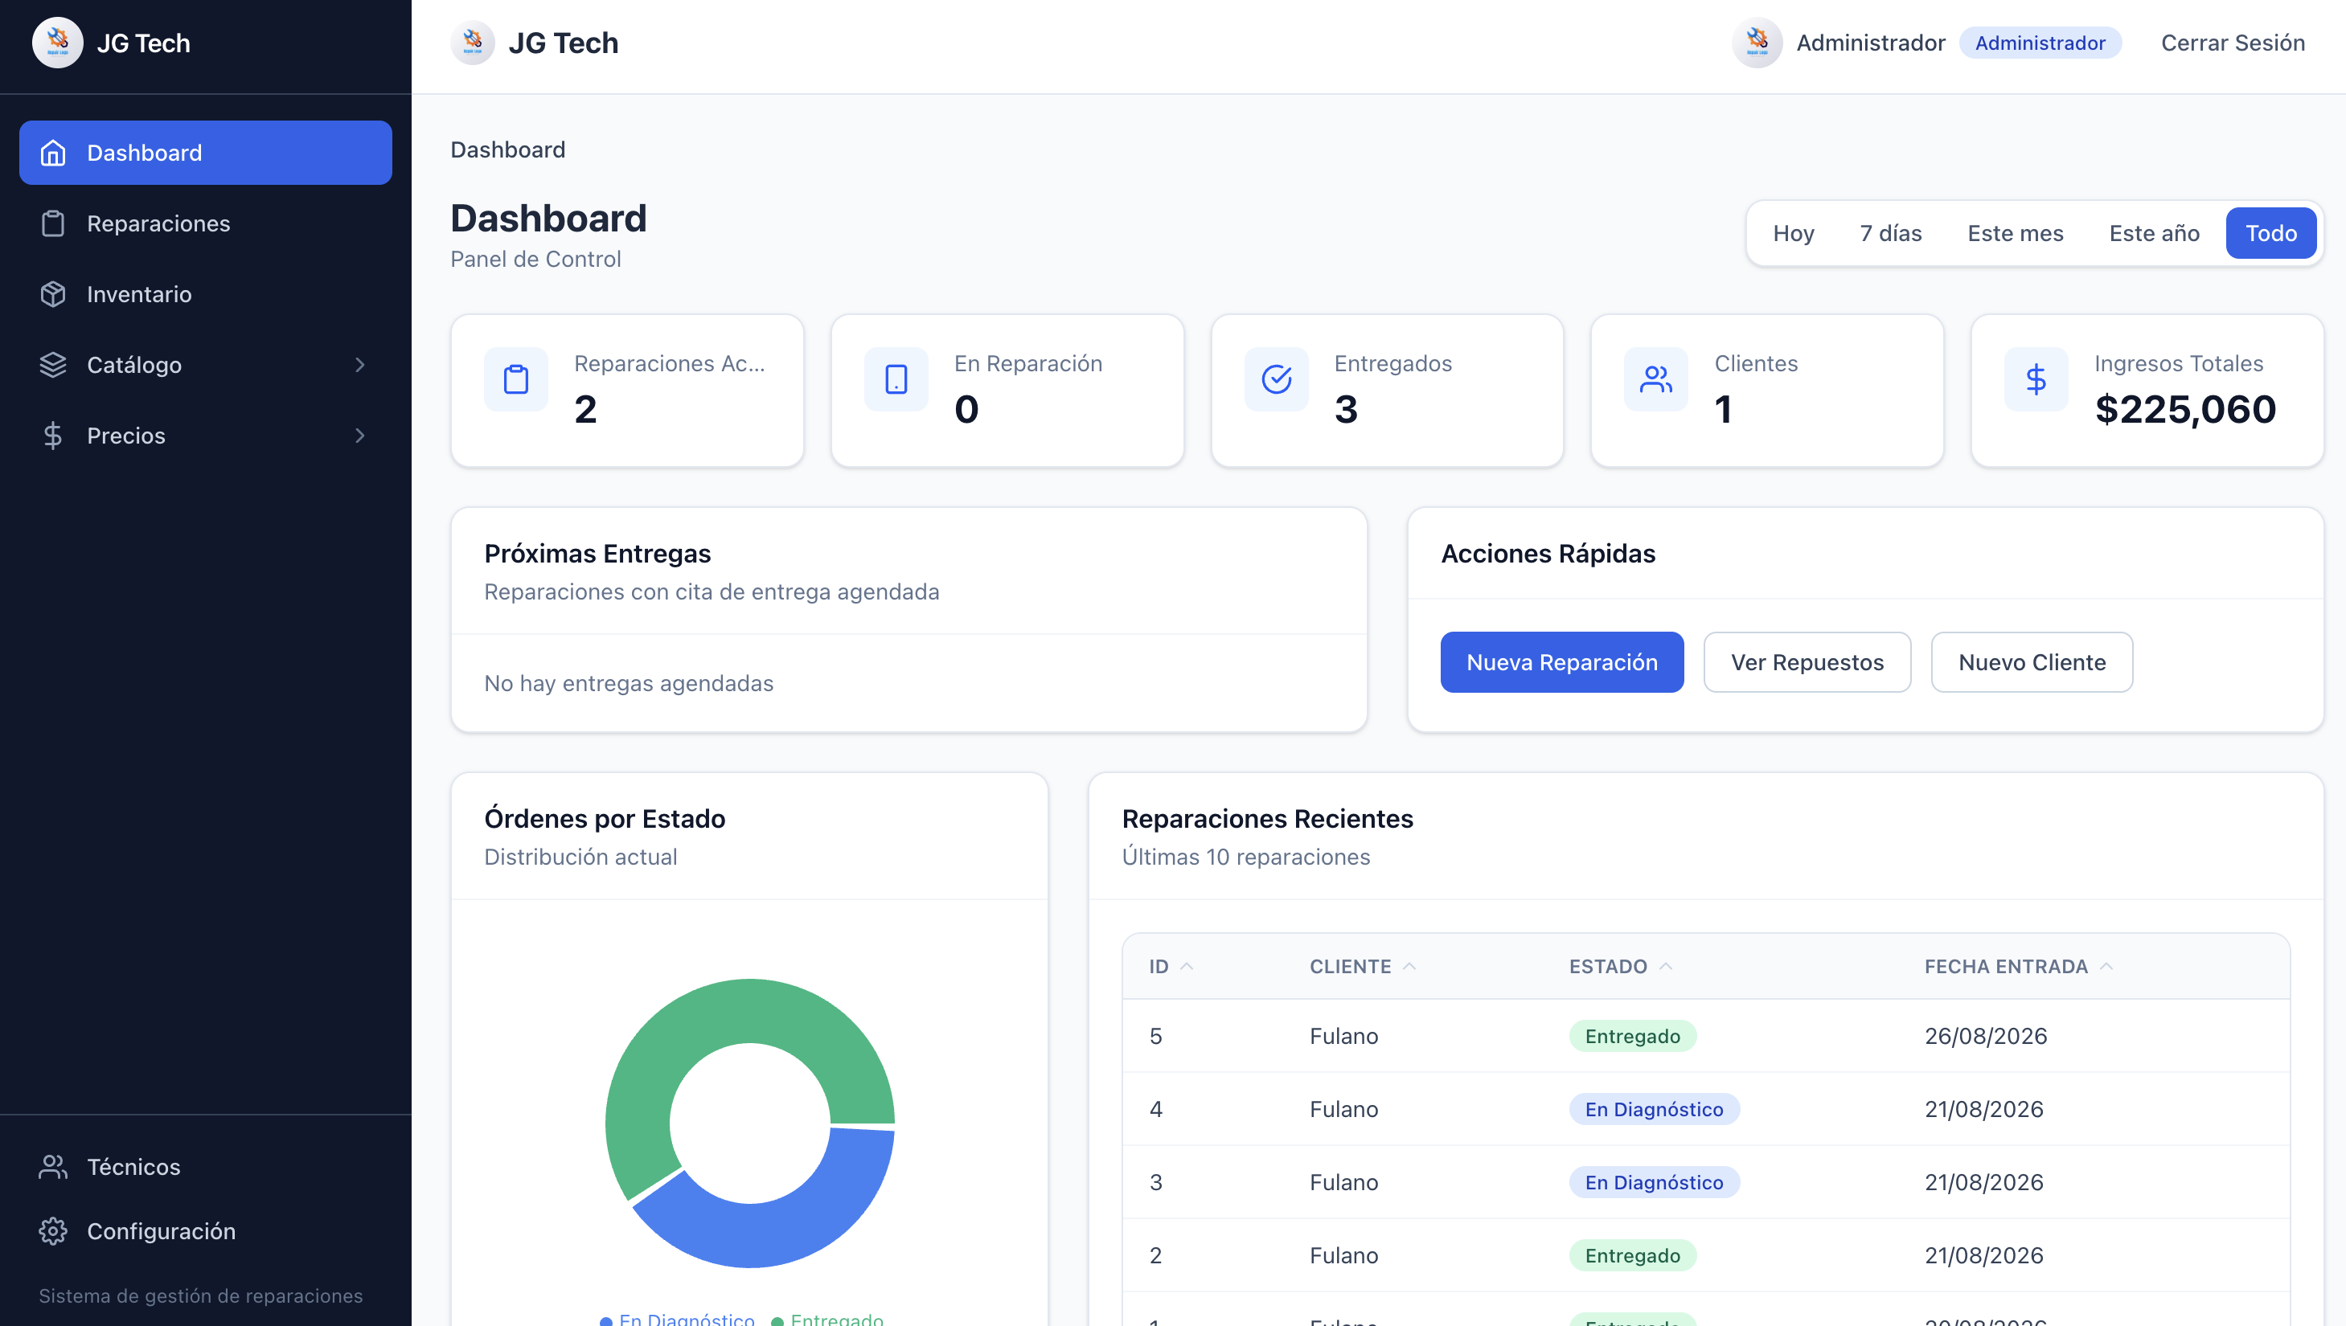Click the users icon on Clientes card

click(1655, 379)
